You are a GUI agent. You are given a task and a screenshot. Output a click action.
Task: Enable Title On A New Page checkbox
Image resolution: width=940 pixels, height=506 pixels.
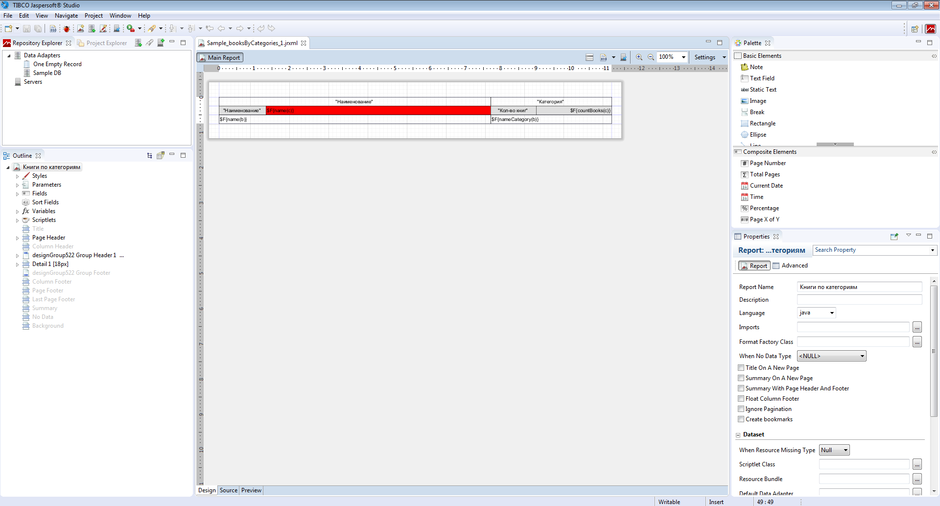[741, 368]
